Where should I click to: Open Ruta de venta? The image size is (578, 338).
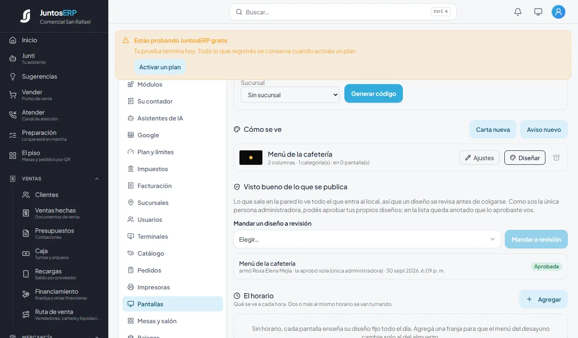click(61, 314)
